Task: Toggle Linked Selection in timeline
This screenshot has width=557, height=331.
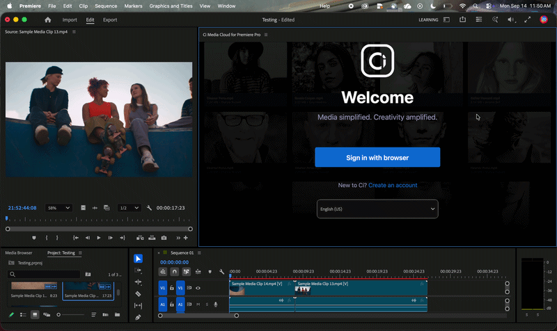Action: pyautogui.click(x=186, y=272)
